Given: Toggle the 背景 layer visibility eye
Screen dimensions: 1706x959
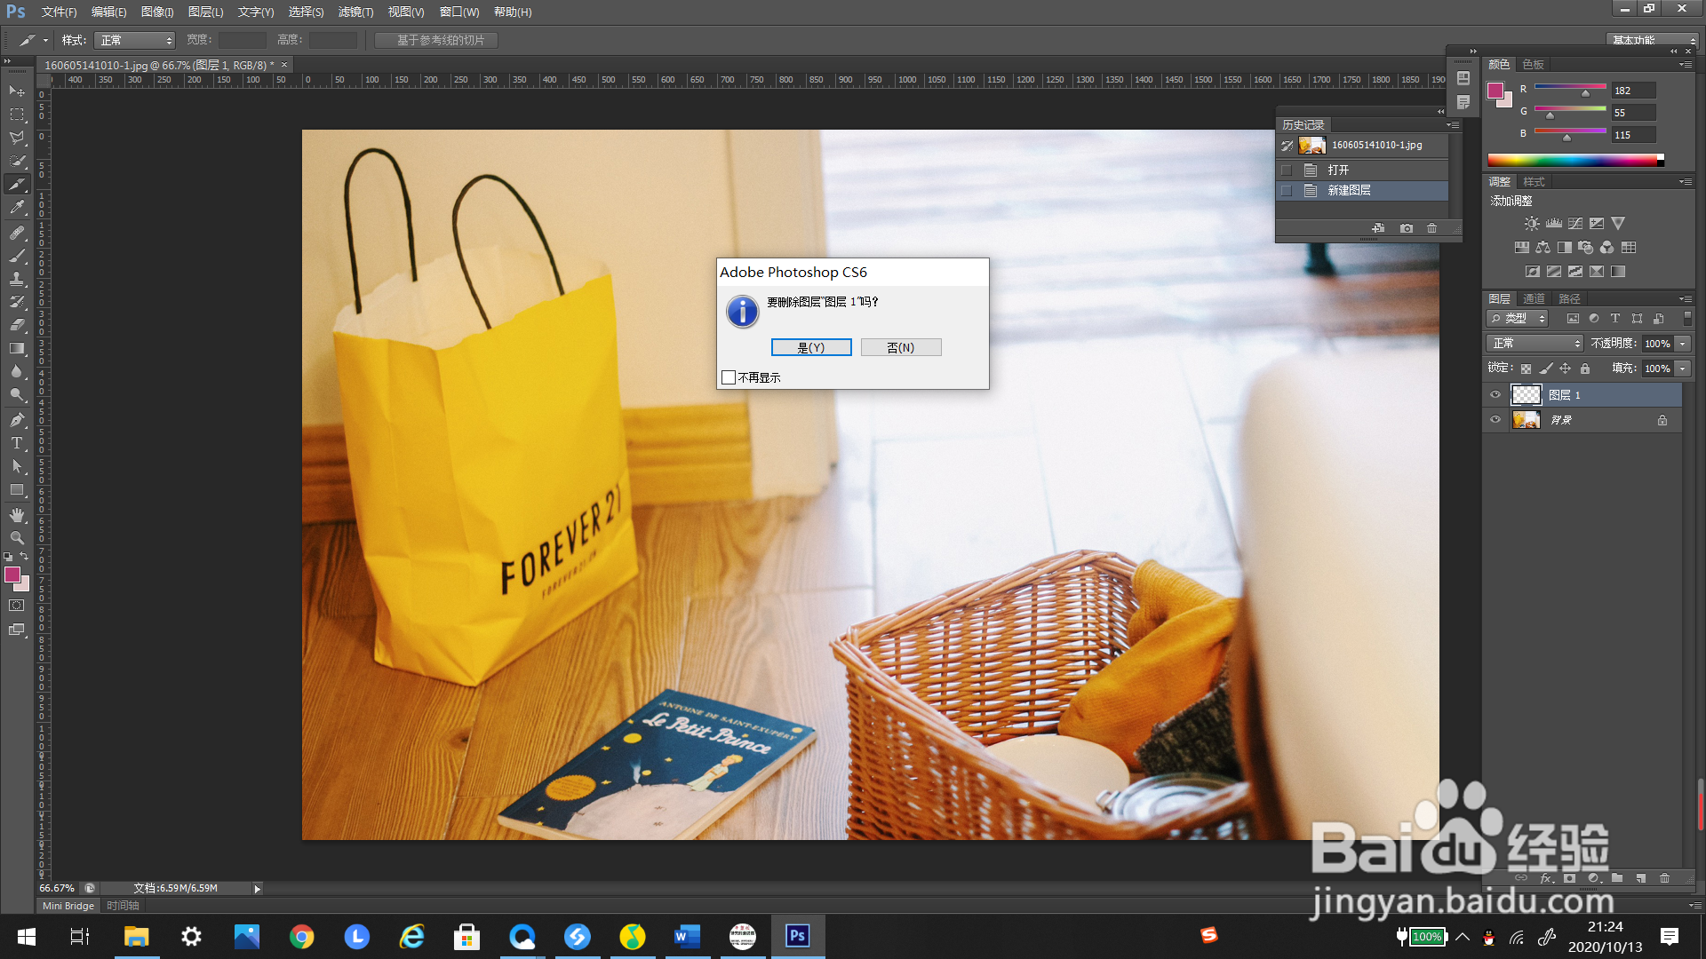Looking at the screenshot, I should tap(1495, 420).
